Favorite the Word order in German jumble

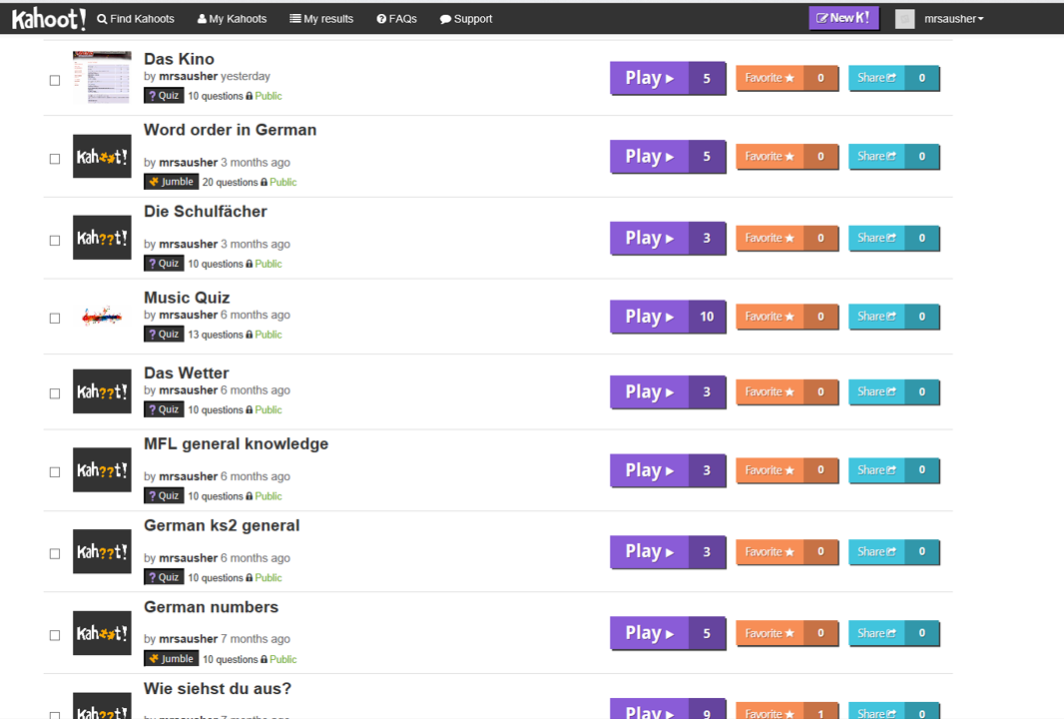(x=770, y=157)
